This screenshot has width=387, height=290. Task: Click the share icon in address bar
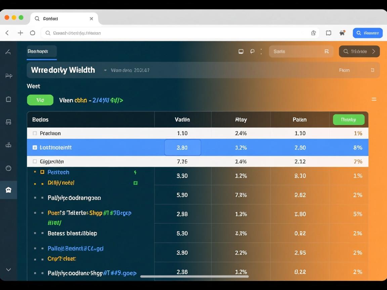tap(313, 33)
